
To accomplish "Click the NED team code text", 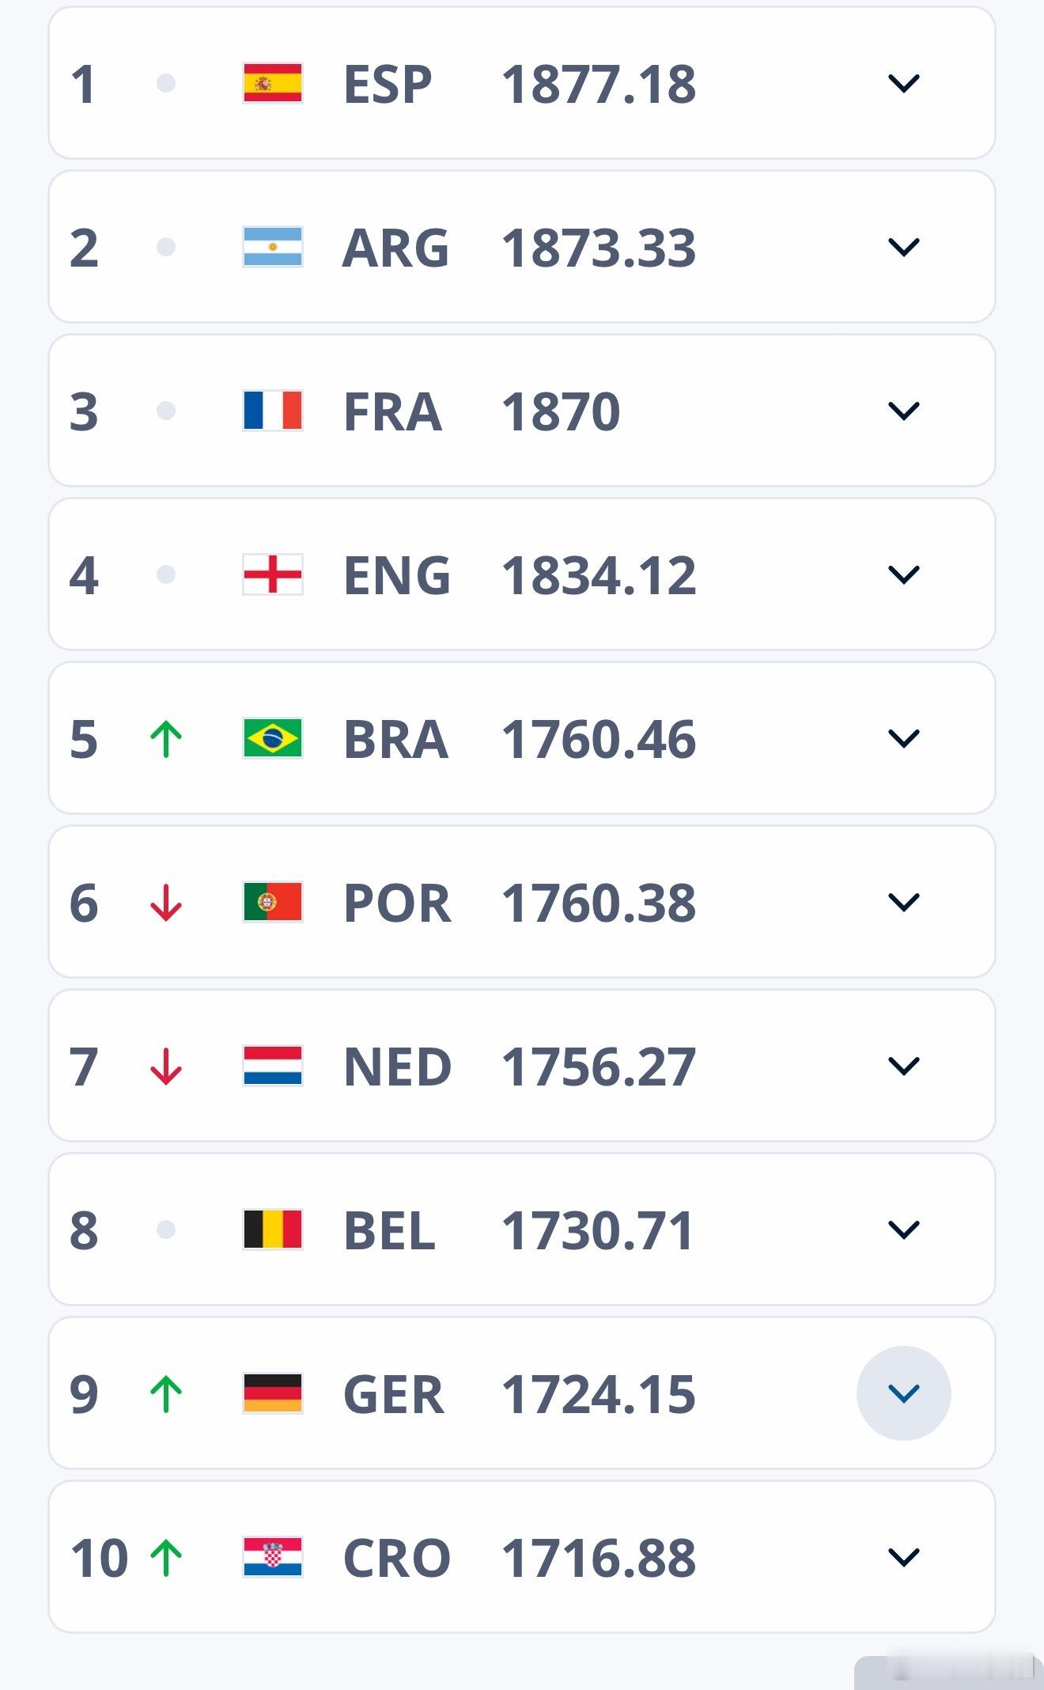I will pos(397,1067).
